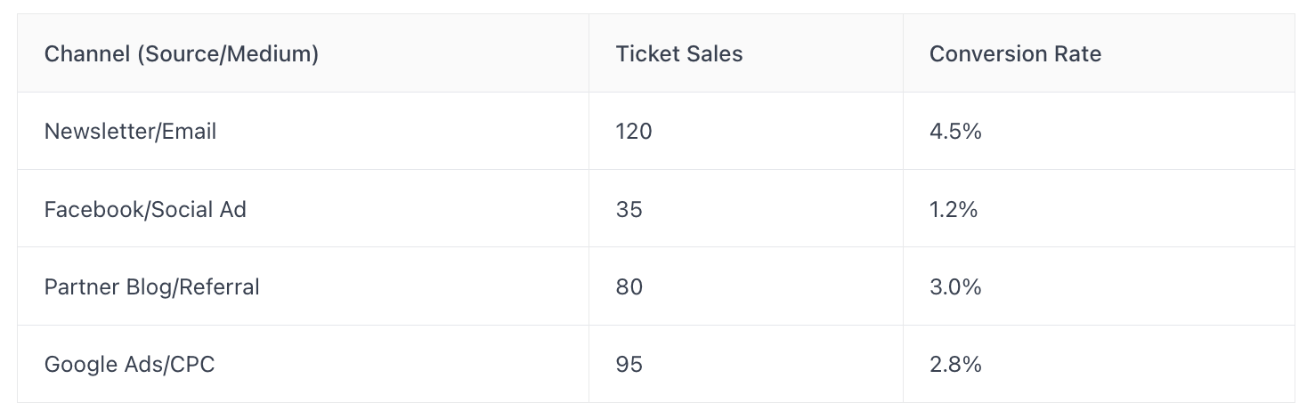Viewport: 1307px width, 411px height.
Task: Click the 2.8% conversion rate cell
Action: click(1099, 364)
